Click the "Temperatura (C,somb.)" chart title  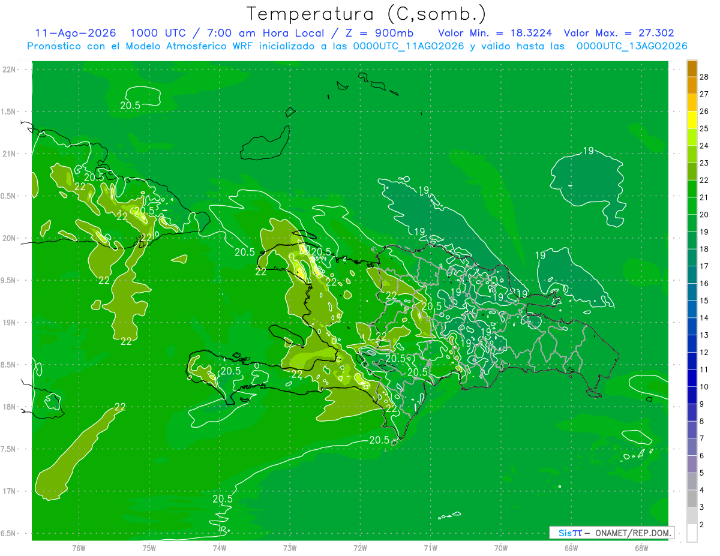click(x=367, y=14)
